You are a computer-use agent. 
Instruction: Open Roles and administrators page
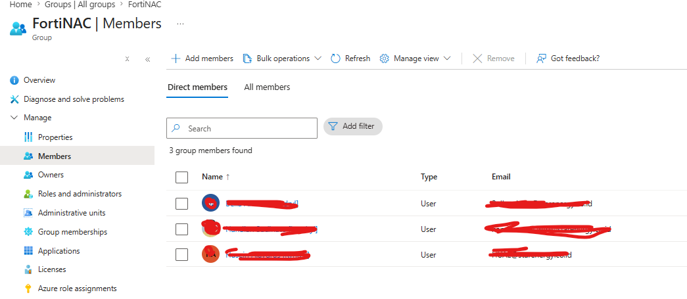pos(80,193)
